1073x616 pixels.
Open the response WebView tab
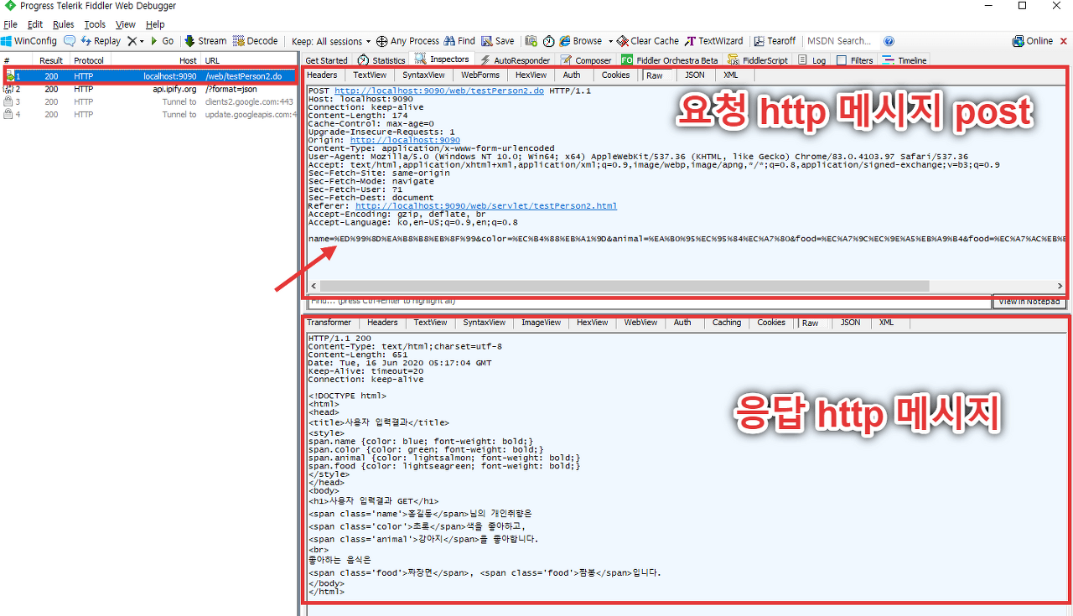[640, 323]
